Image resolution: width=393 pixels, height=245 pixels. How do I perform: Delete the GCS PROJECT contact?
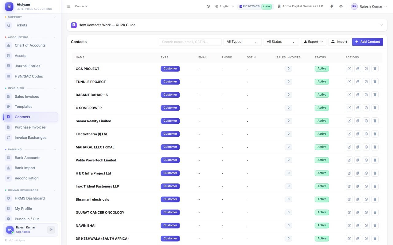coord(375,69)
